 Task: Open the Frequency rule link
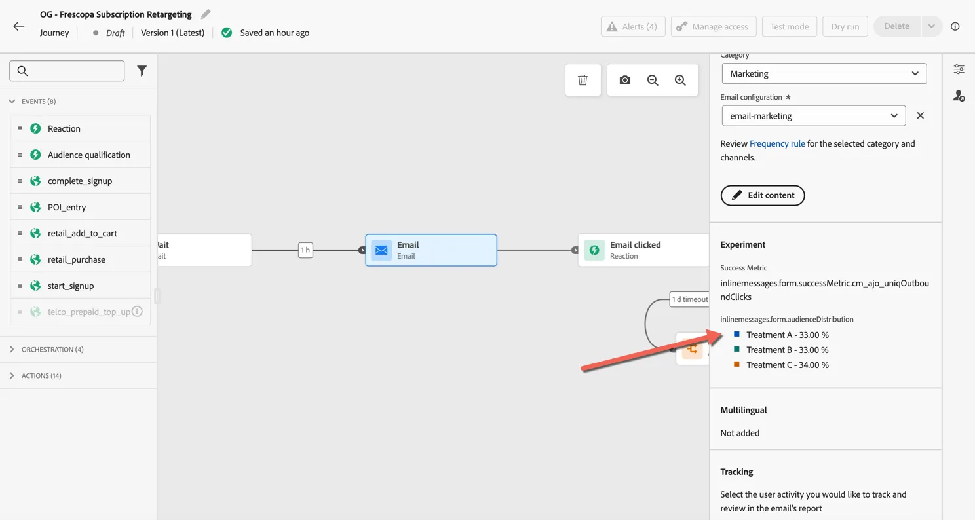[x=777, y=143]
